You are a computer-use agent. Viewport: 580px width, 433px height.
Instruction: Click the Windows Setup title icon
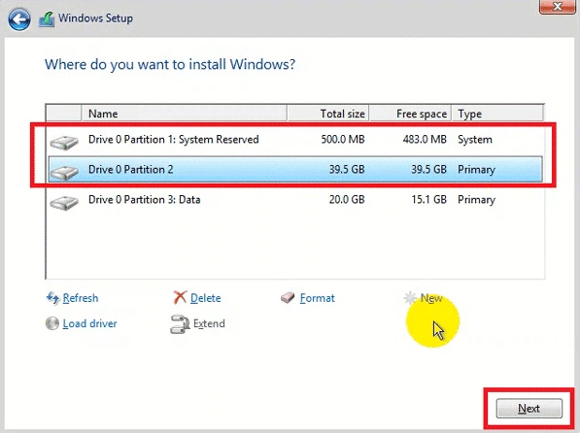click(47, 18)
